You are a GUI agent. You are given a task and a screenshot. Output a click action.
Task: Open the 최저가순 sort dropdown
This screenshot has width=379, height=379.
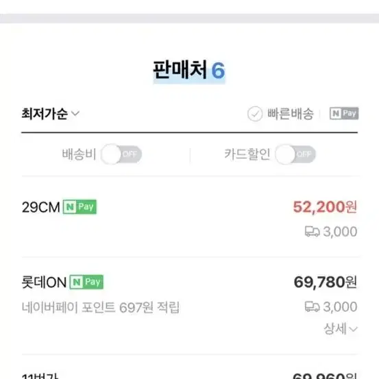click(x=50, y=114)
